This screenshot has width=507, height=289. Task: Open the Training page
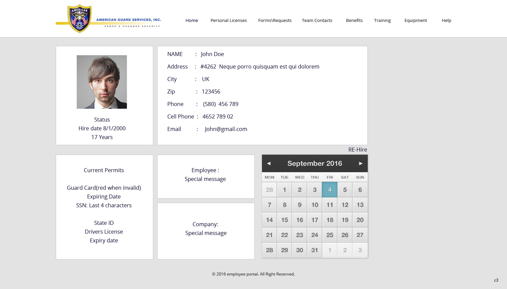[x=382, y=20]
